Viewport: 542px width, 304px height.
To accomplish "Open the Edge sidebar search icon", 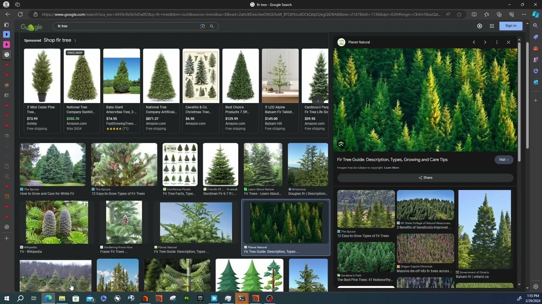I will click(536, 26).
